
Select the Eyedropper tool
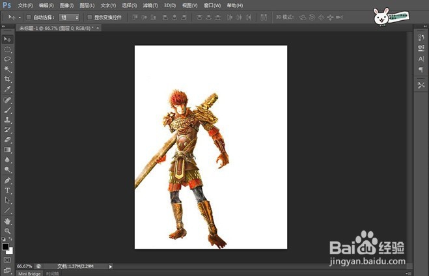pos(7,89)
